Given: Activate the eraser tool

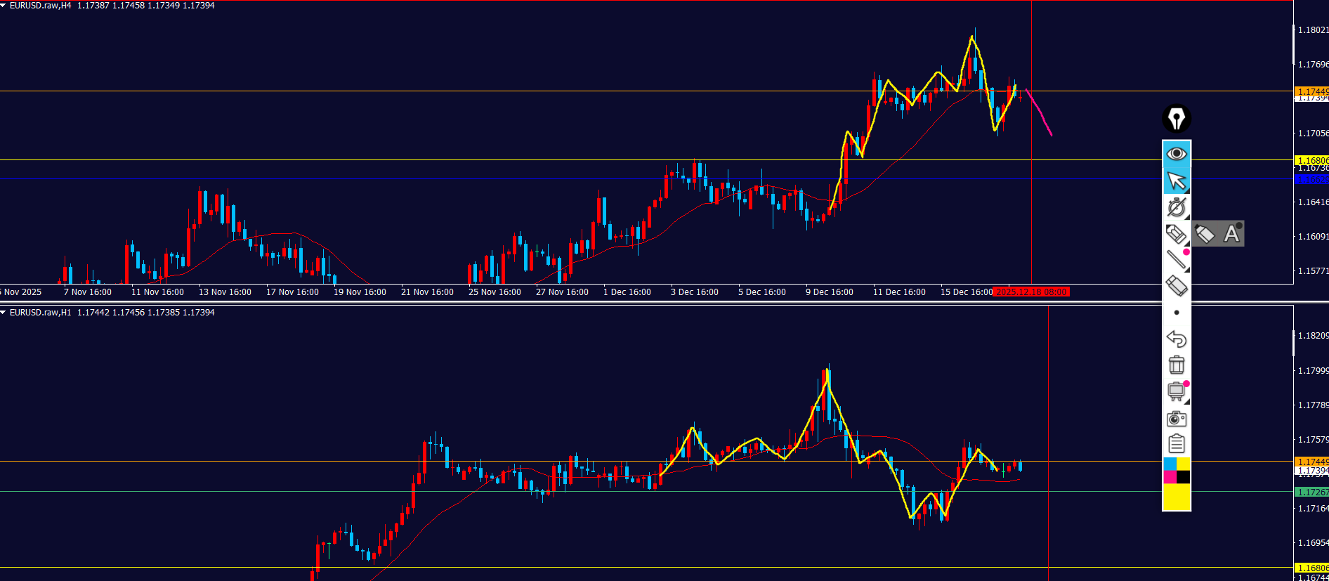Looking at the screenshot, I should (x=1177, y=286).
